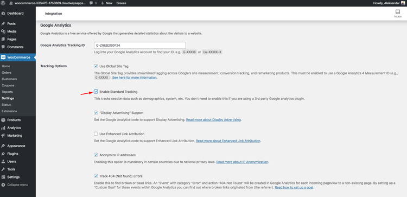Viewport: 407px width, 197px height.
Task: Click the Tools wrench icon
Action: coord(3,169)
